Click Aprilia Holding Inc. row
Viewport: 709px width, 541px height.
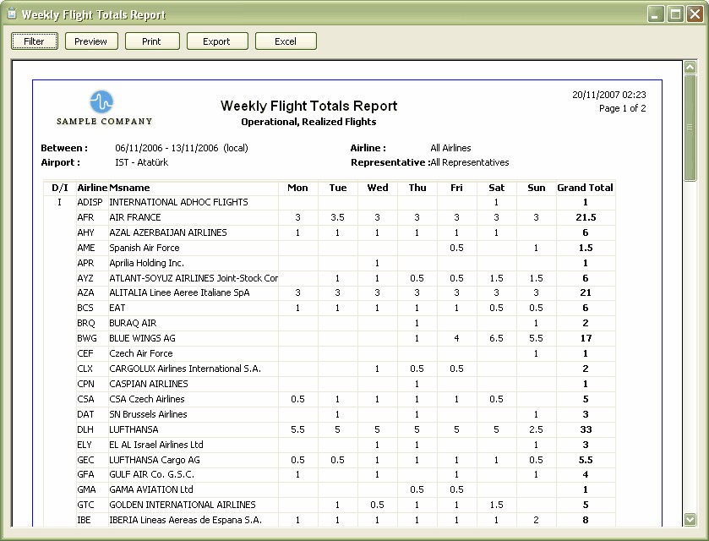(146, 263)
